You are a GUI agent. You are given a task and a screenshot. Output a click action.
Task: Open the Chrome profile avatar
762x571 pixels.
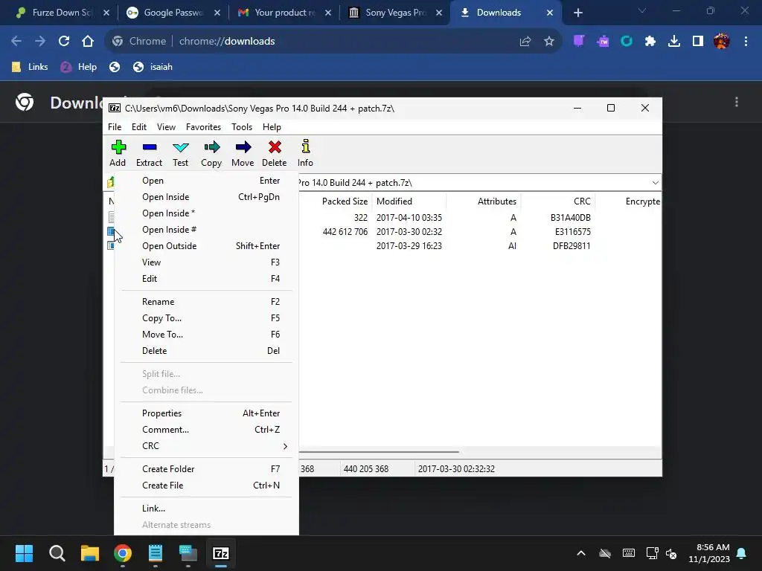click(722, 42)
